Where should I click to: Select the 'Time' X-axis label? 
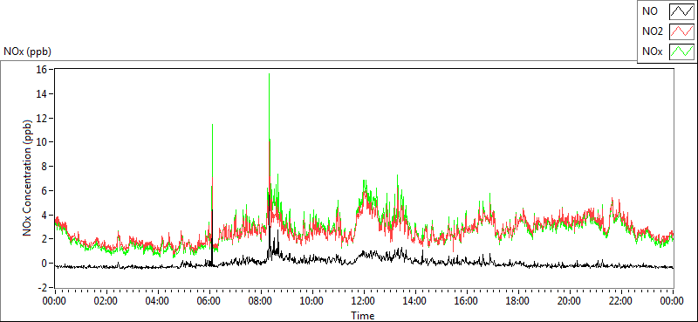click(363, 316)
